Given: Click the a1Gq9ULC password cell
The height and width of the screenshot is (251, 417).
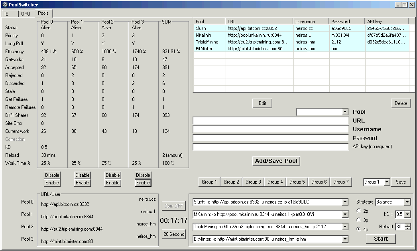Looking at the screenshot, I should pyautogui.click(x=341, y=28).
